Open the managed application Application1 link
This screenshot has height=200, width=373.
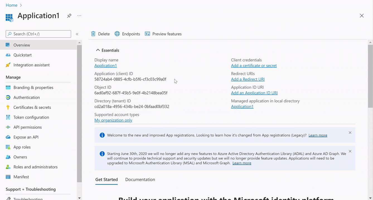[x=242, y=106]
